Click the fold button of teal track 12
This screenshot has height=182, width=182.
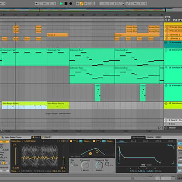[x=166, y=42]
